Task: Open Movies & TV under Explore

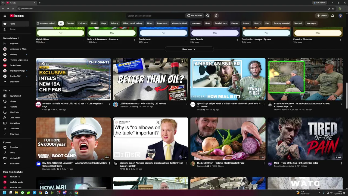Action: click(x=15, y=158)
